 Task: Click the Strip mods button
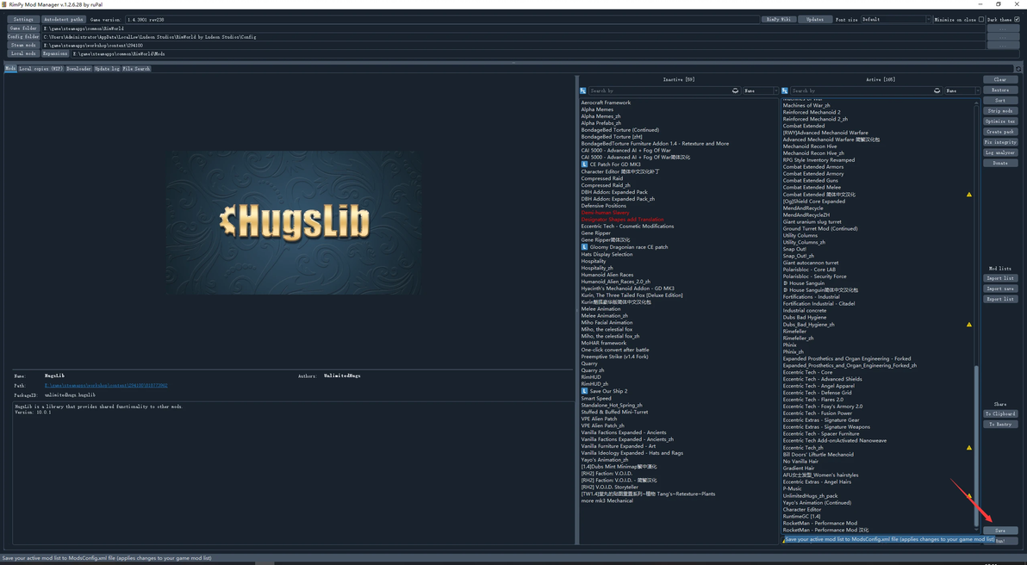tap(1000, 110)
